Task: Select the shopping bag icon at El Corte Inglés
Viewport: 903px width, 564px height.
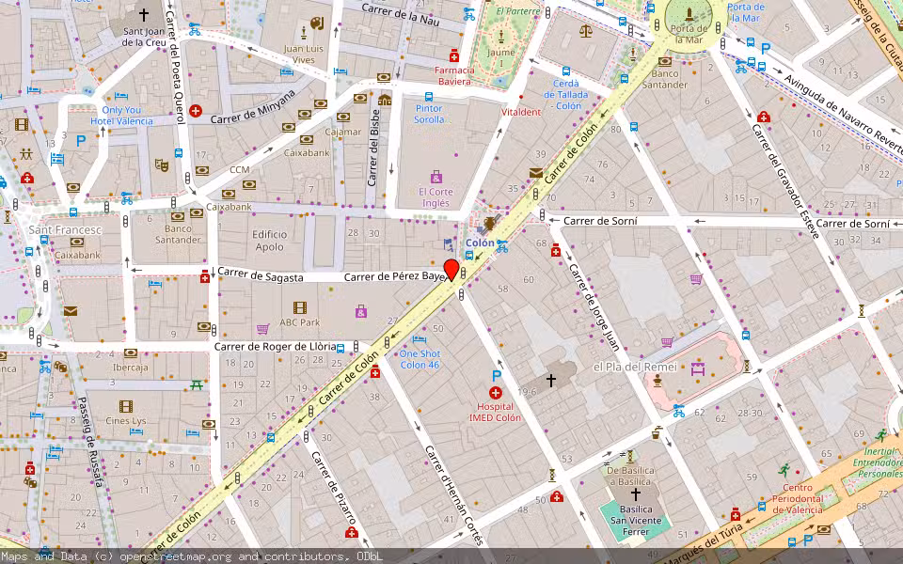Action: (436, 177)
